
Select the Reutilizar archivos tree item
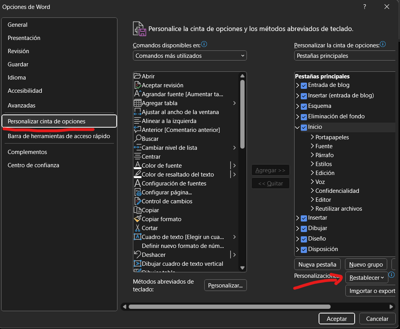click(x=338, y=209)
